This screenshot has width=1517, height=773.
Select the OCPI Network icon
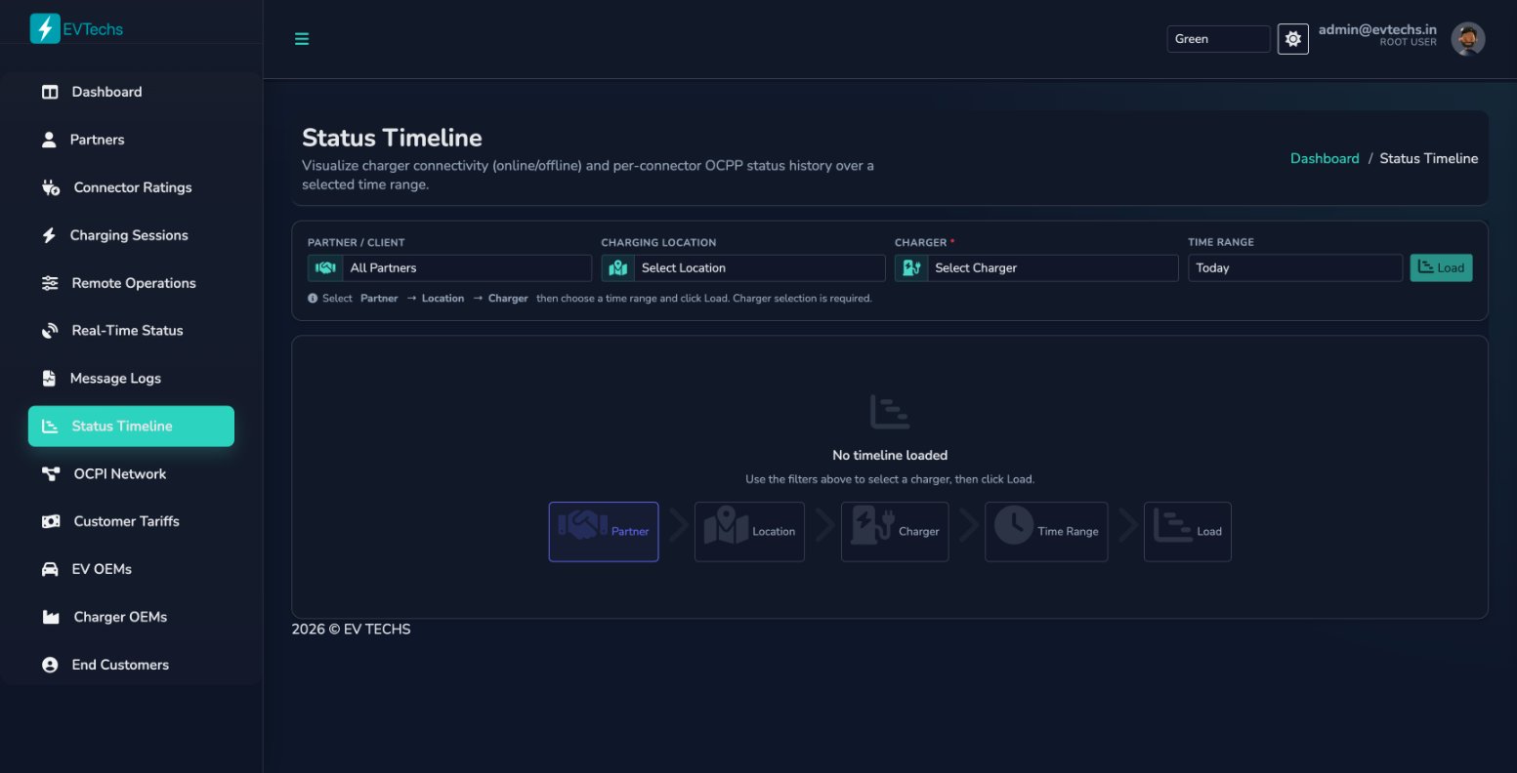(48, 473)
